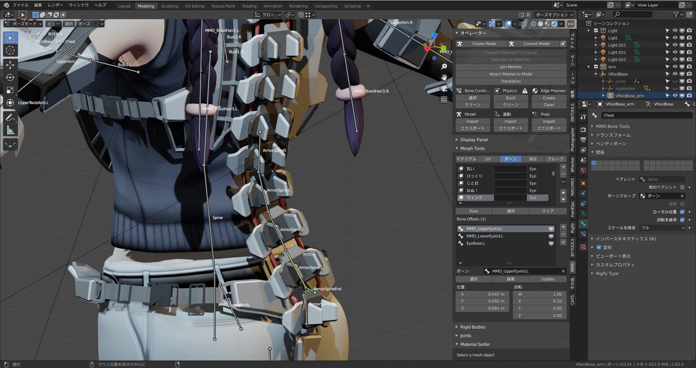Adjust the 位置 X value field
This screenshot has height=368, width=696.
pos(481,294)
